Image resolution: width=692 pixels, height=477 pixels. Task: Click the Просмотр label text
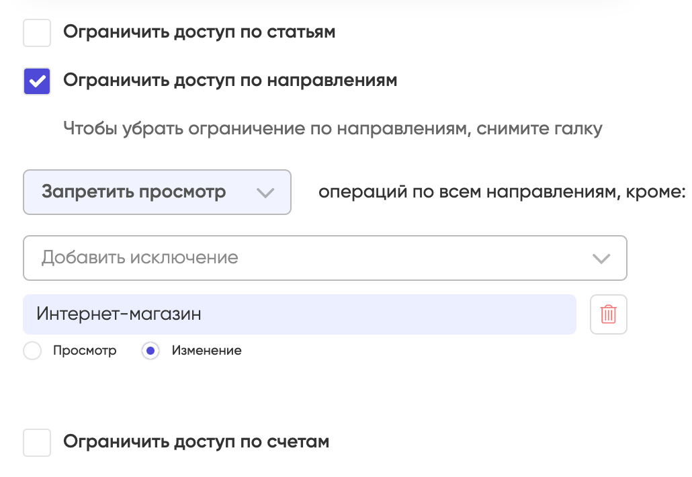85,351
